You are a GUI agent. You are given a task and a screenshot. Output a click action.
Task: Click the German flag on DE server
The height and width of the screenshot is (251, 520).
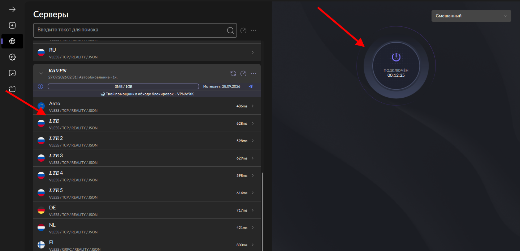click(x=41, y=210)
